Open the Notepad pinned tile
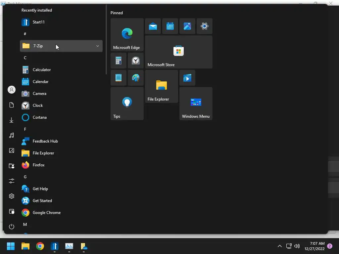The image size is (339, 254). (119, 78)
